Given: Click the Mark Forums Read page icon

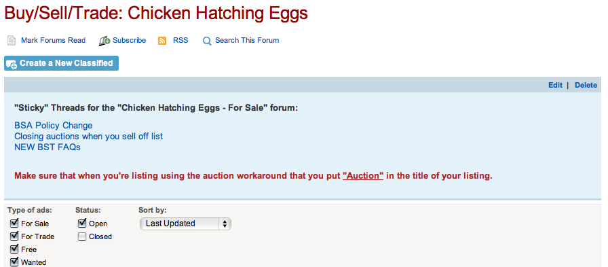Looking at the screenshot, I should tap(12, 40).
